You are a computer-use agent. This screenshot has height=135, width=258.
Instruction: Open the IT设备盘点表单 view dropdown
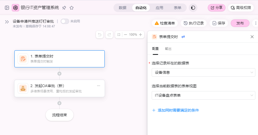point(203,96)
